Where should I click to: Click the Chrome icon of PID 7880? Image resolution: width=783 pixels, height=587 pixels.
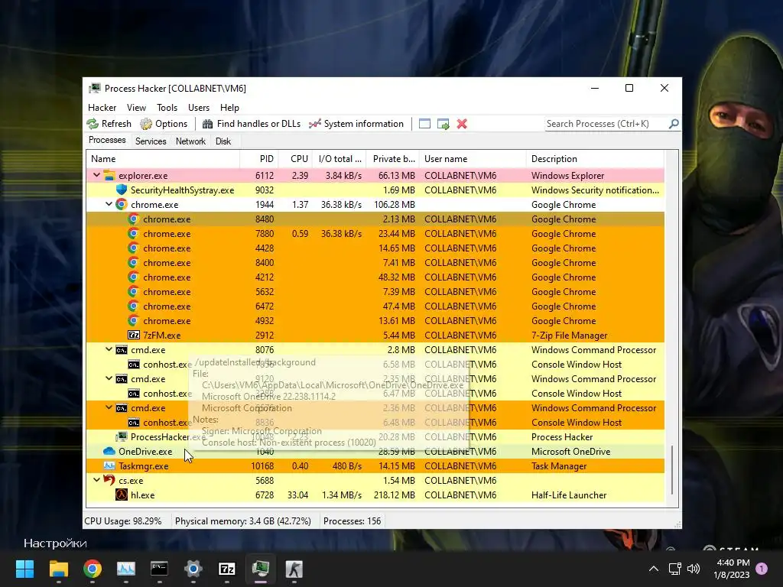133,233
